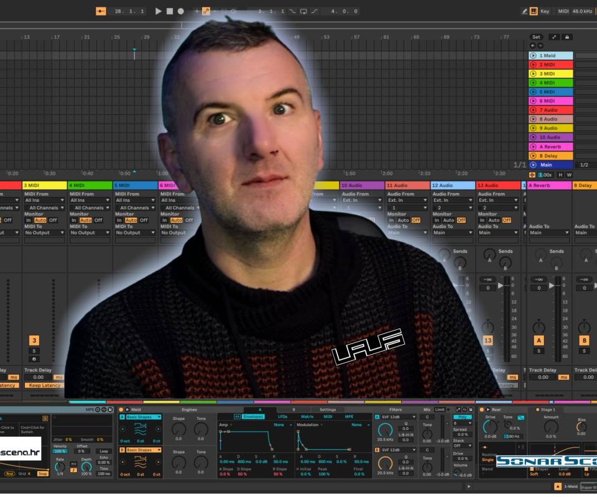Enable the Punch-Out switch
Viewport: 597px width, 497px height.
point(315,11)
